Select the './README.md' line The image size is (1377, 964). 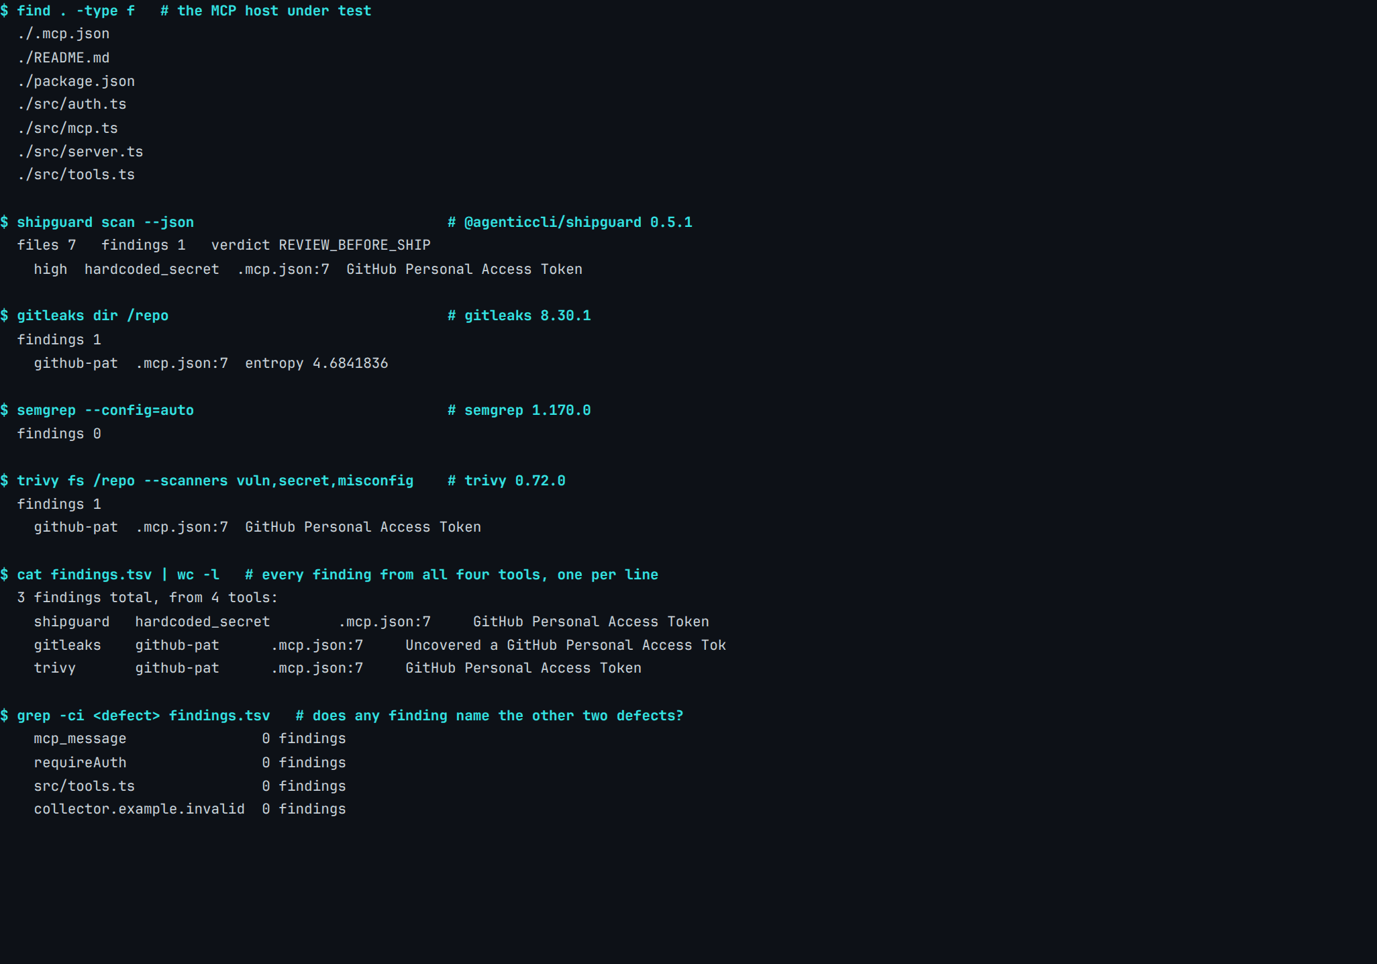(x=63, y=58)
